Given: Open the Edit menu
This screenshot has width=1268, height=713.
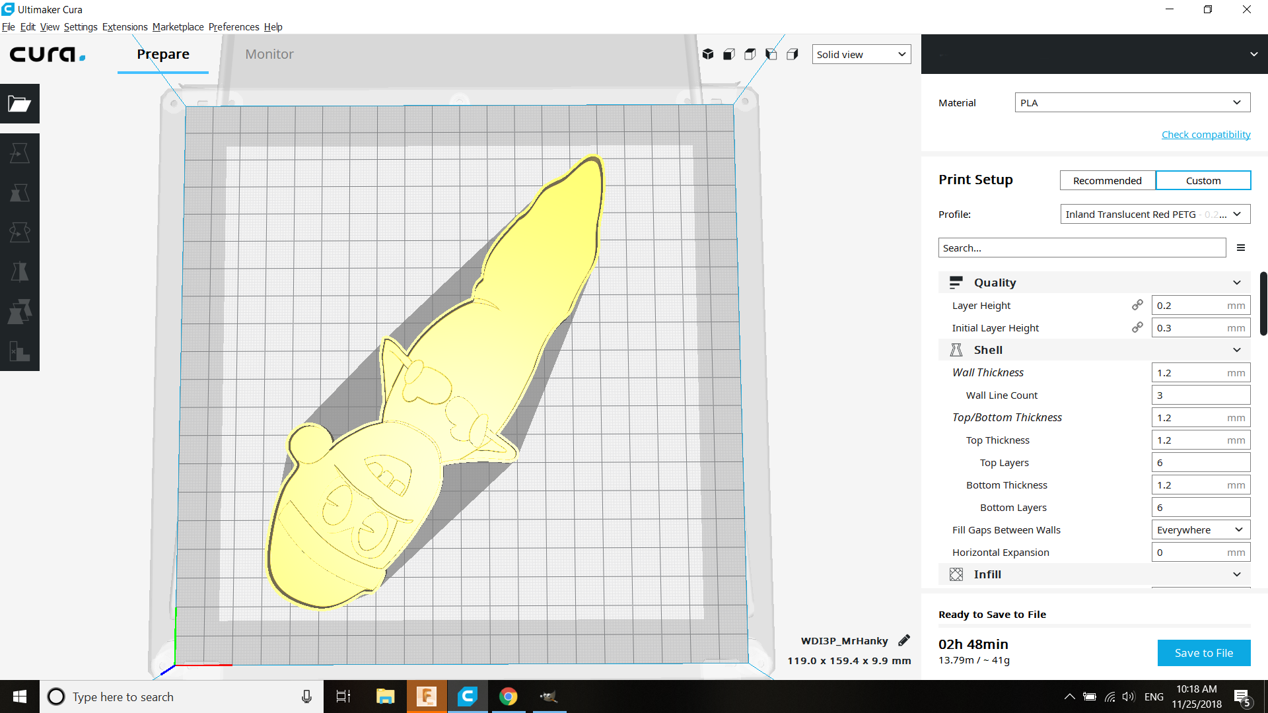Looking at the screenshot, I should click(x=28, y=27).
